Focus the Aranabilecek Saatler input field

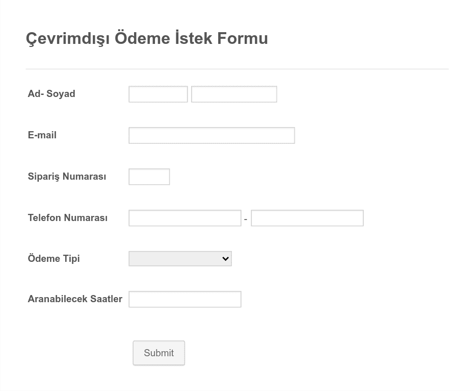pyautogui.click(x=185, y=299)
